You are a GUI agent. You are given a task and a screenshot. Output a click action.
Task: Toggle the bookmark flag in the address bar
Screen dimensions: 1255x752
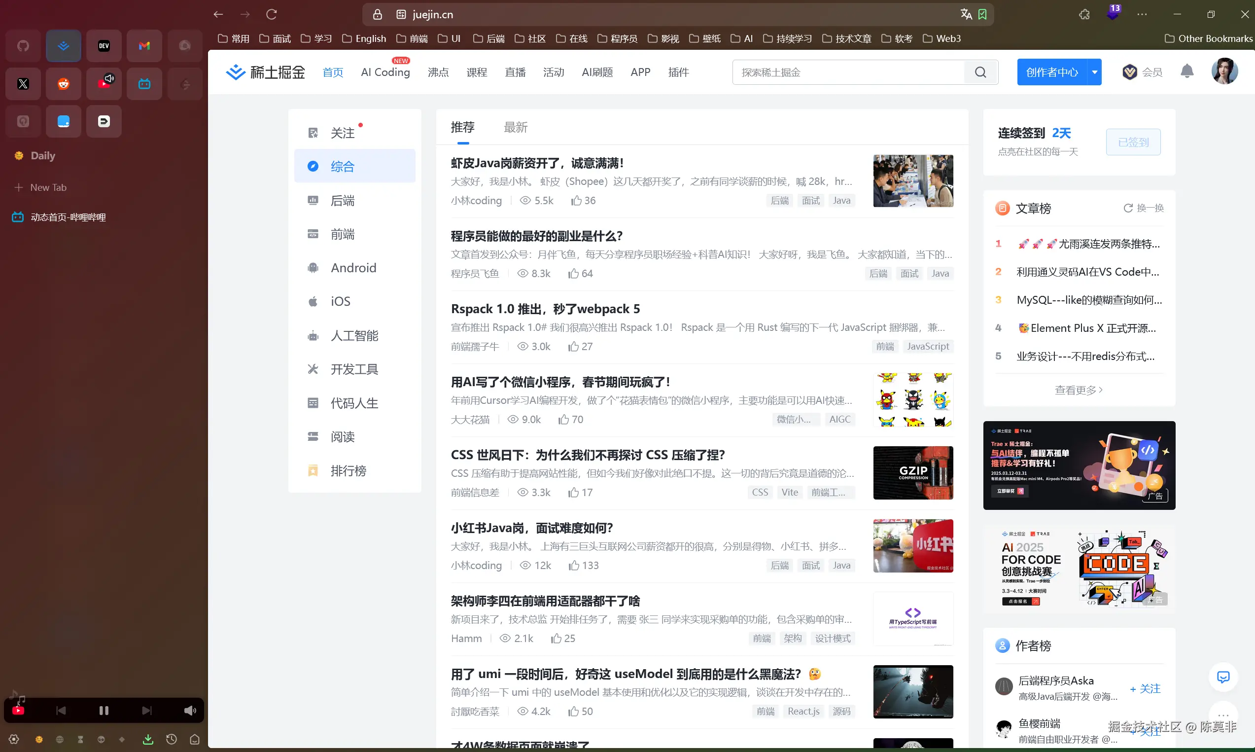(x=982, y=14)
